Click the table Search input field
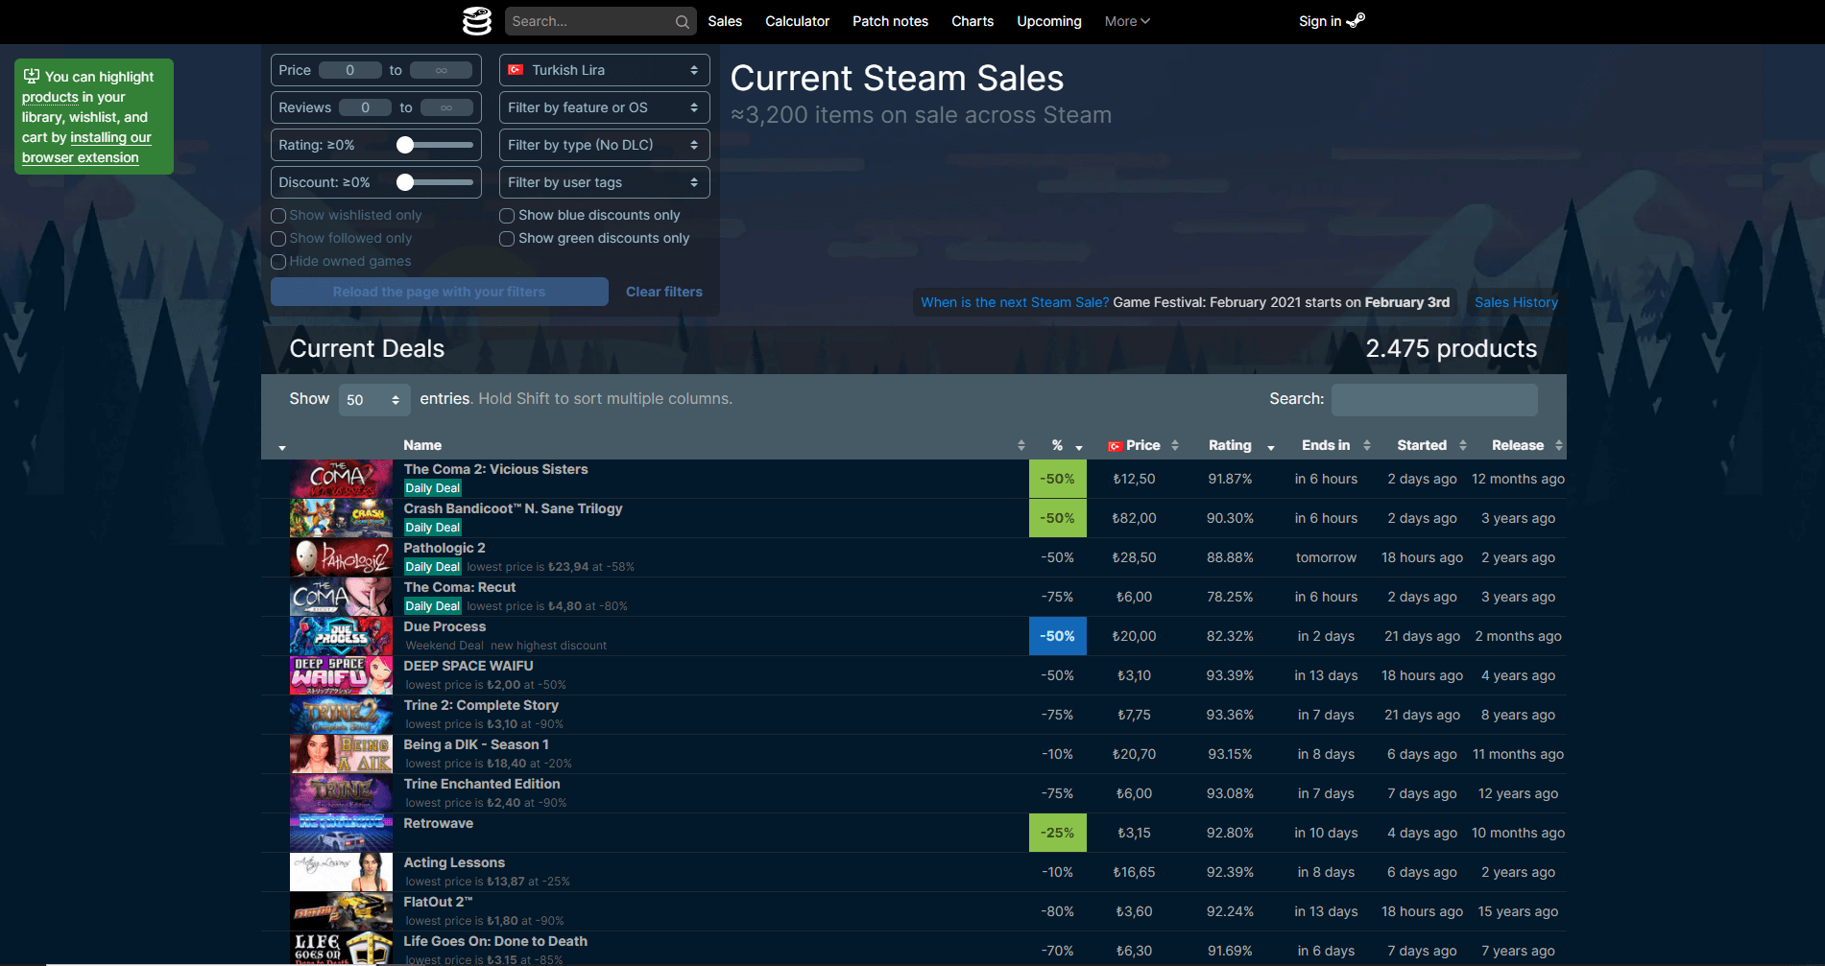The image size is (1825, 966). coord(1434,399)
